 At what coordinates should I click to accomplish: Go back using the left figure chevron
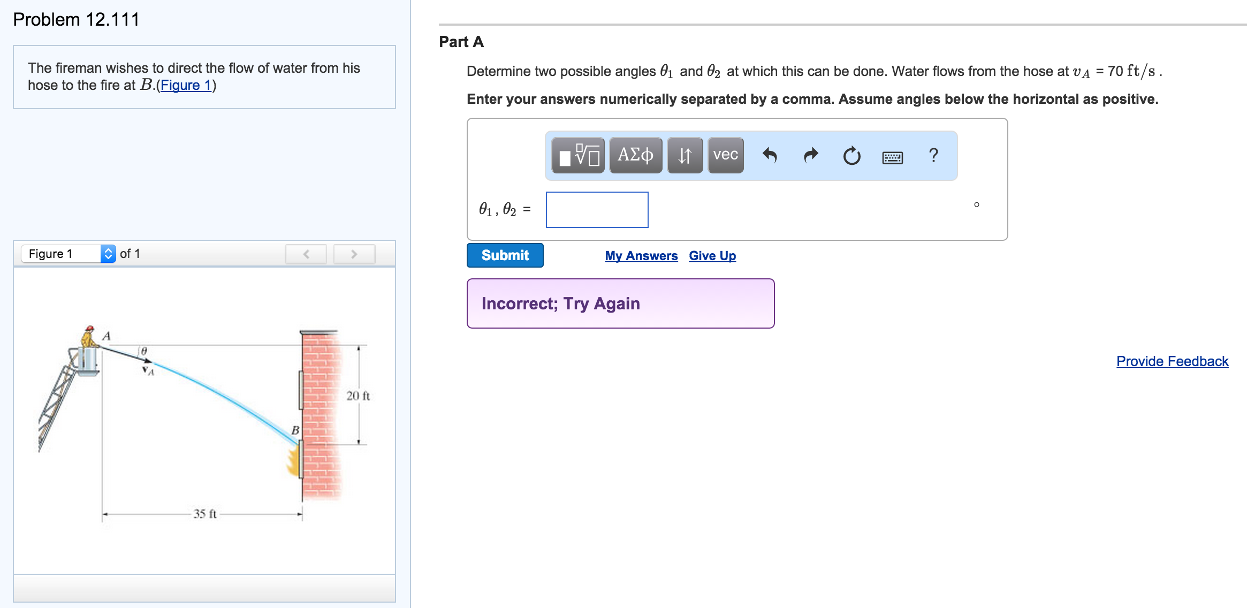(x=306, y=254)
